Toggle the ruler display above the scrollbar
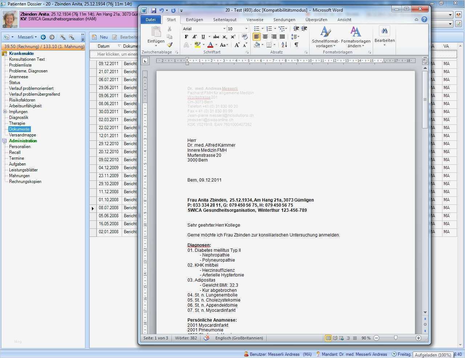This screenshot has width=465, height=358. point(425,61)
